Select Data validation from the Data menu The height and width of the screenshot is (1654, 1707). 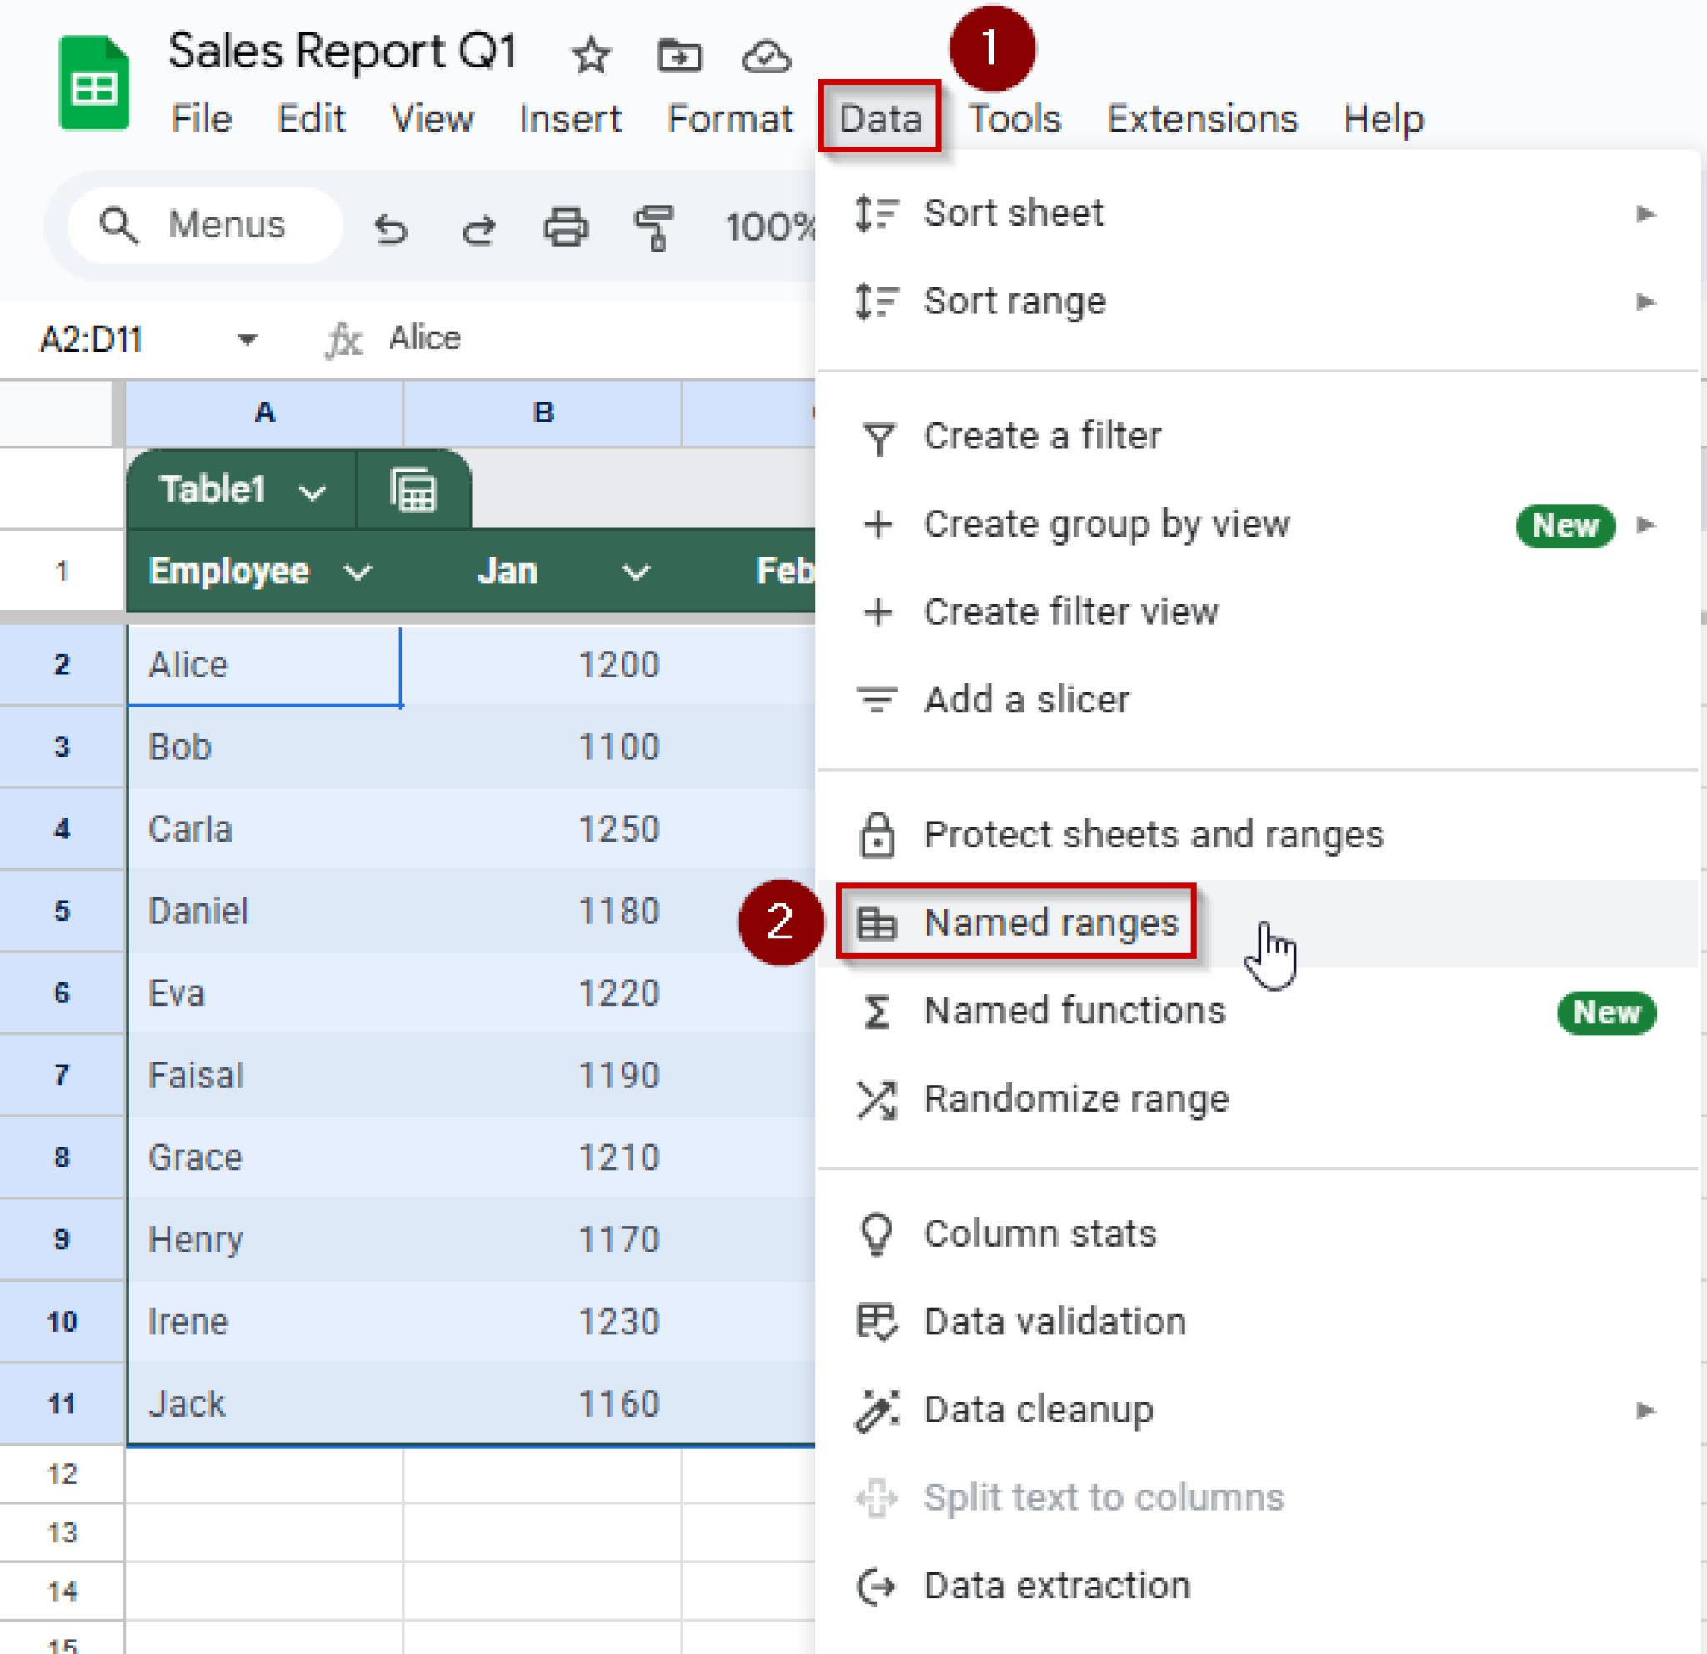click(1053, 1322)
